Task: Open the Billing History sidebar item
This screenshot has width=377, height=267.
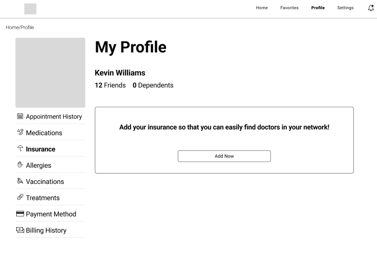Action: point(51,230)
